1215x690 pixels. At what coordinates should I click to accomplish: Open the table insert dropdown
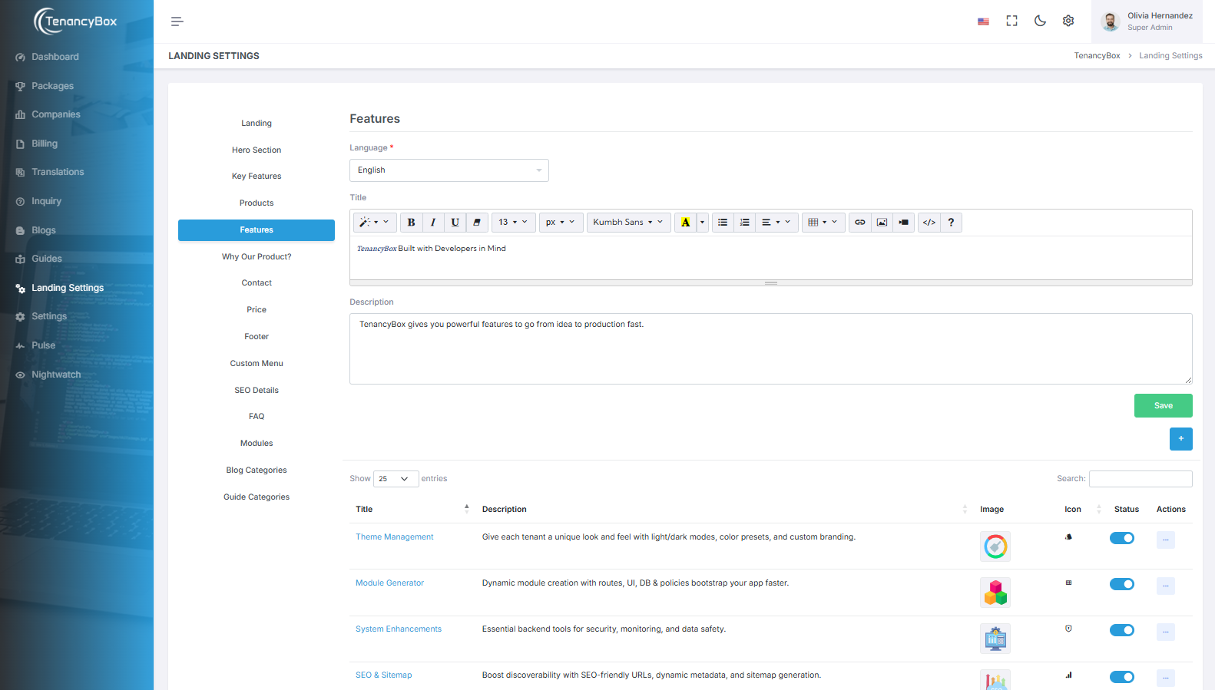(823, 223)
